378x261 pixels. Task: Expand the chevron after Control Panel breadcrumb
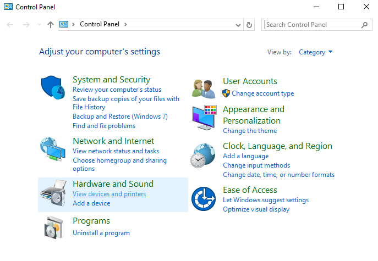tap(125, 25)
